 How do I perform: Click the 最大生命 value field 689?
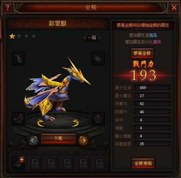[152, 88]
